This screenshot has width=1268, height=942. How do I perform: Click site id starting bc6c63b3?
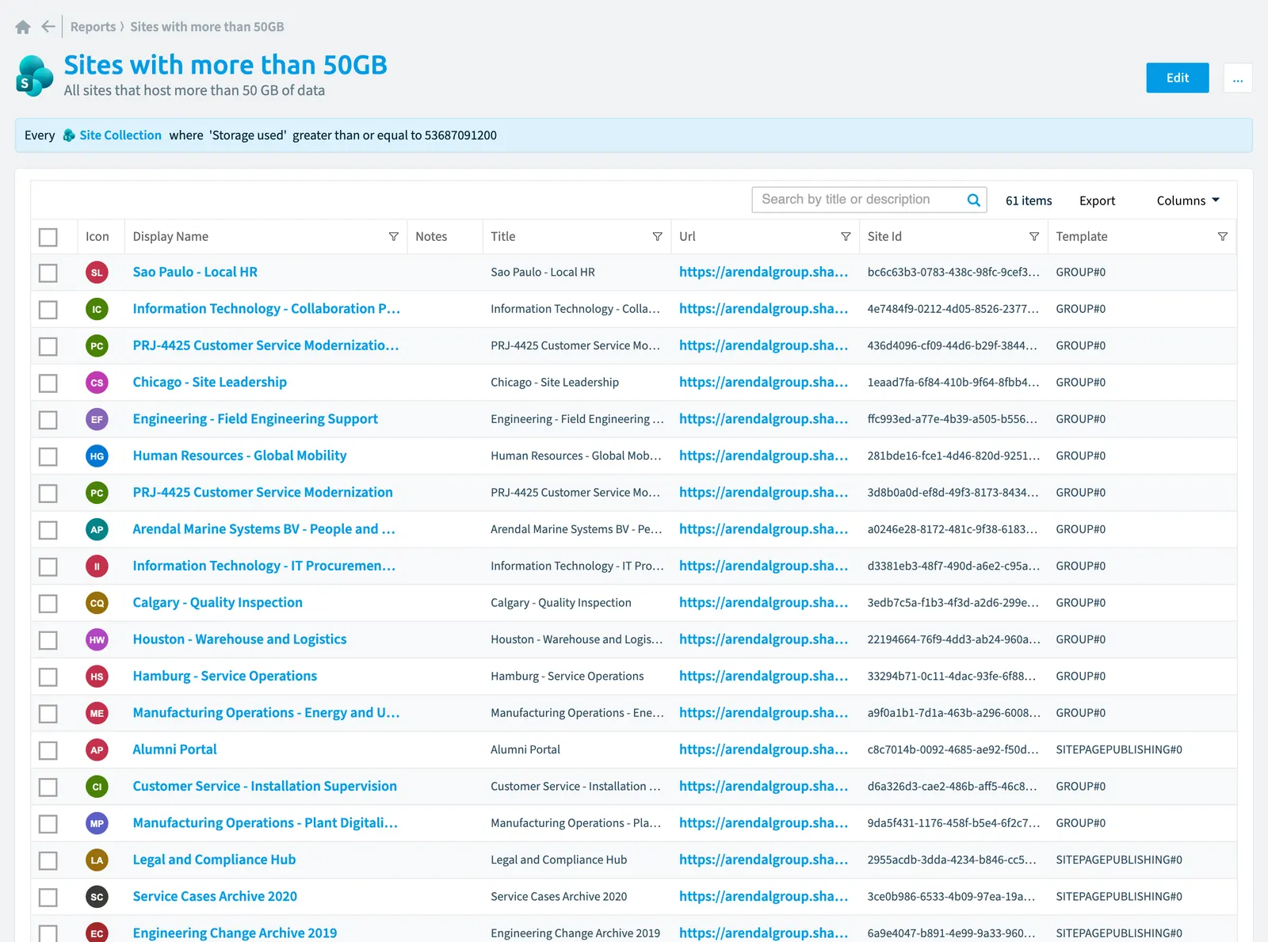point(953,272)
